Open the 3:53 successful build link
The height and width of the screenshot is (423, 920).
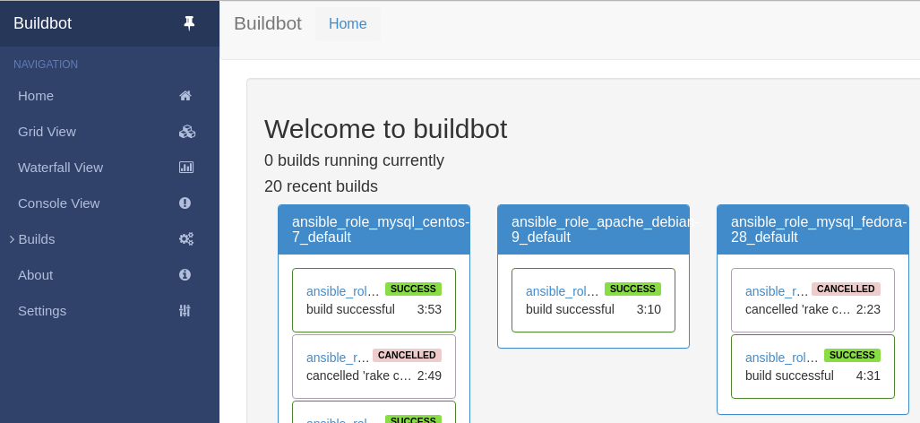(x=343, y=291)
